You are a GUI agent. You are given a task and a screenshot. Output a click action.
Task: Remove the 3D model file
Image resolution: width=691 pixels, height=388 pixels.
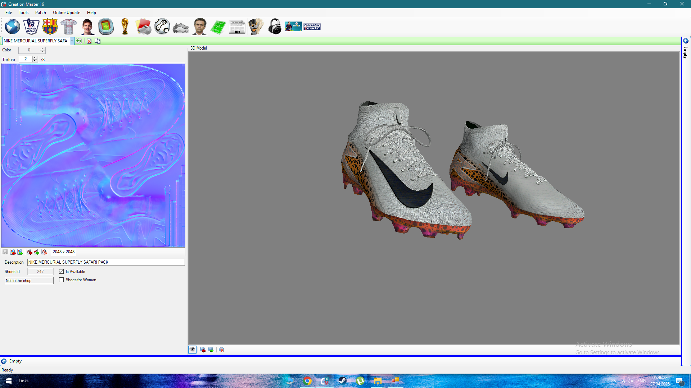[x=221, y=350]
